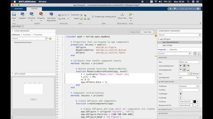Switch to the DESIGNER tab
Image resolution: width=213 pixels, height=119 pixels.
[19, 9]
